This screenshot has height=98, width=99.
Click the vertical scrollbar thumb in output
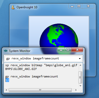pos(80,77)
